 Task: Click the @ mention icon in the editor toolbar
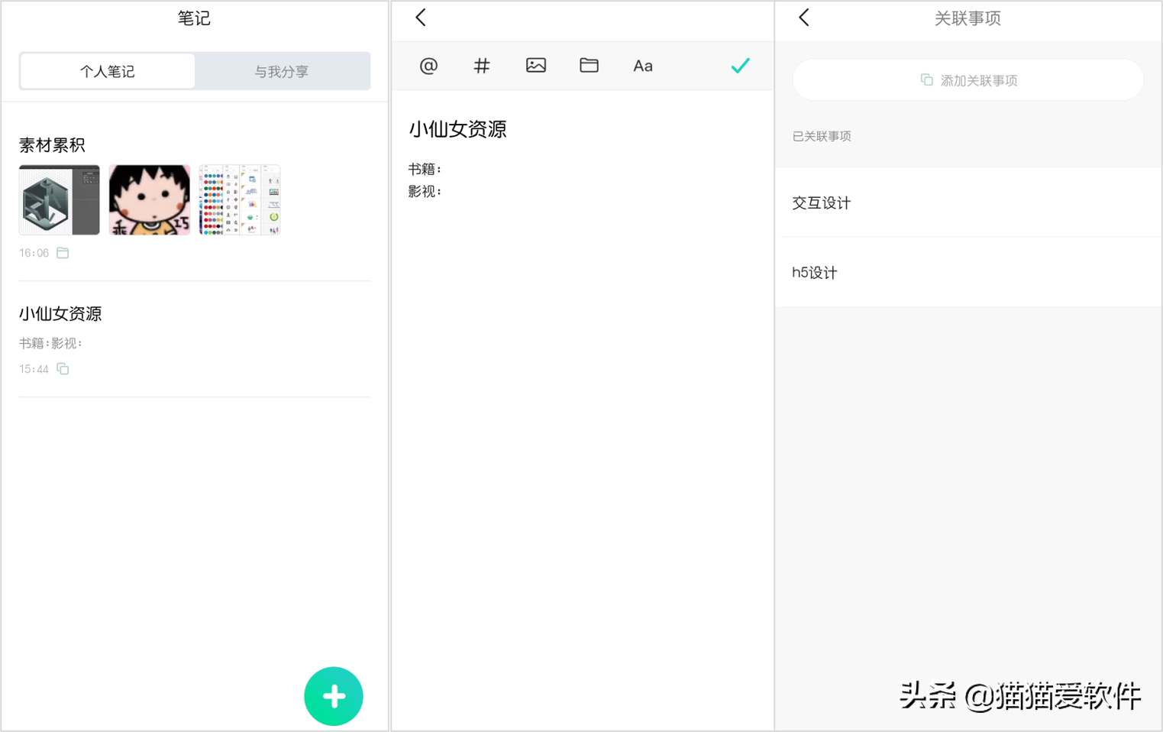point(428,66)
